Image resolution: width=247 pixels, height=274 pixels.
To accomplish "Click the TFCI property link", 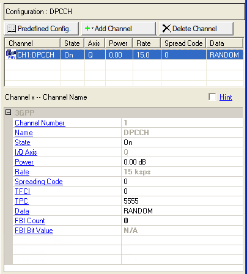I will coord(23,191).
